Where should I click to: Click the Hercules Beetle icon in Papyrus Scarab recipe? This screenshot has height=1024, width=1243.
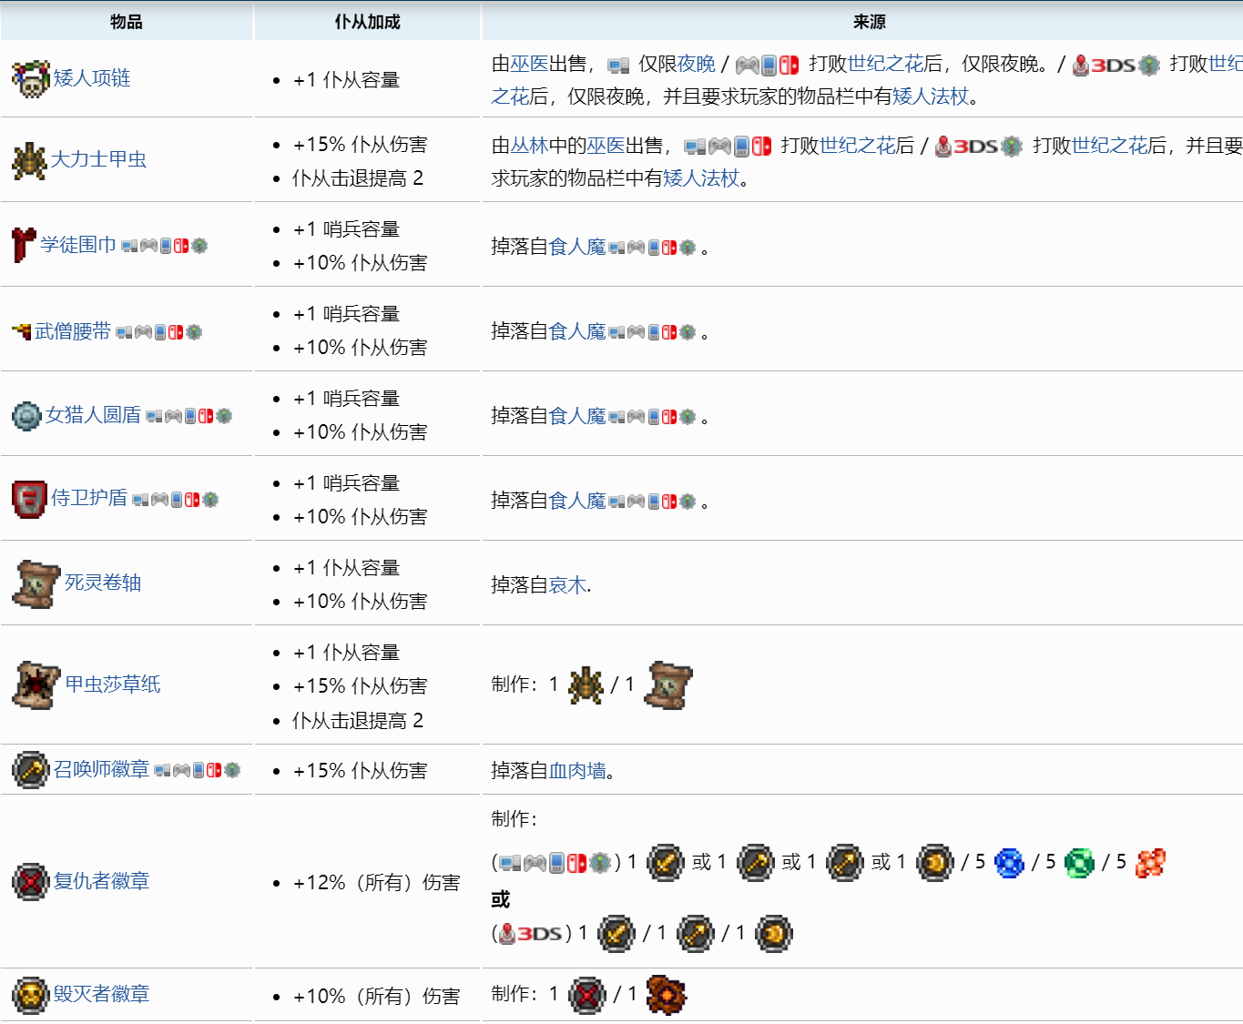pos(586,685)
